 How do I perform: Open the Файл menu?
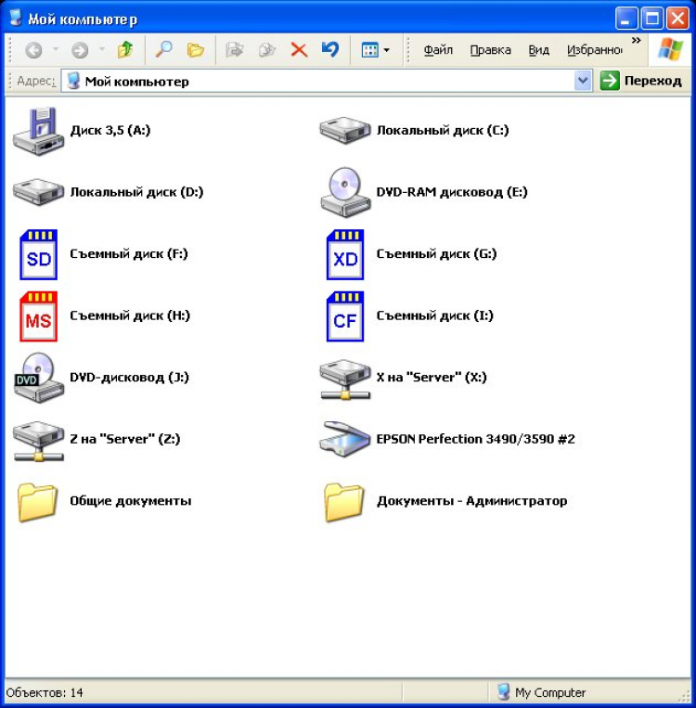coord(438,50)
